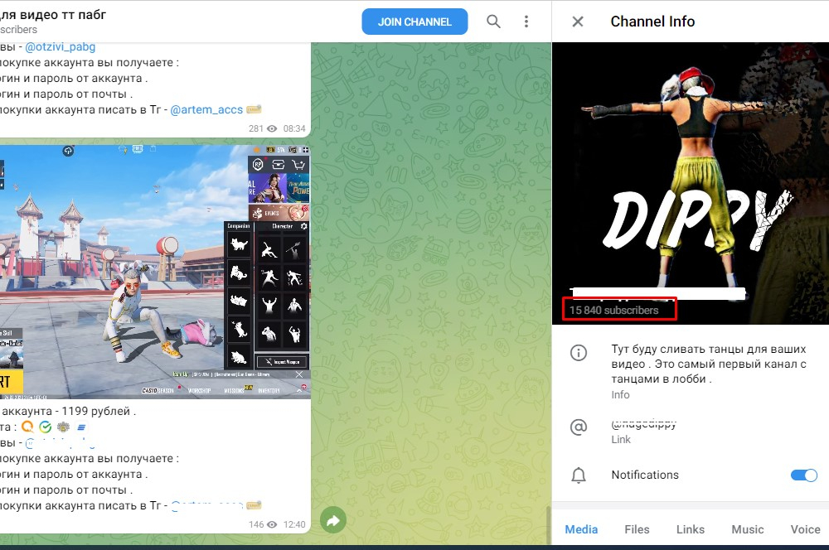The image size is (829, 550).
Task: Open the DIPPY channel profile picture
Action: [691, 183]
